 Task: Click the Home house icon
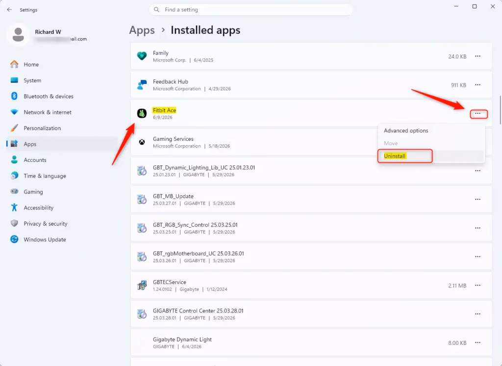coord(14,64)
